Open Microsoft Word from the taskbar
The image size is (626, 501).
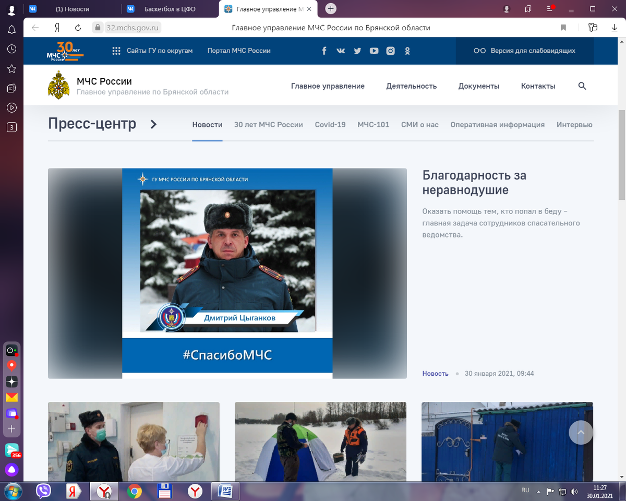pyautogui.click(x=225, y=491)
